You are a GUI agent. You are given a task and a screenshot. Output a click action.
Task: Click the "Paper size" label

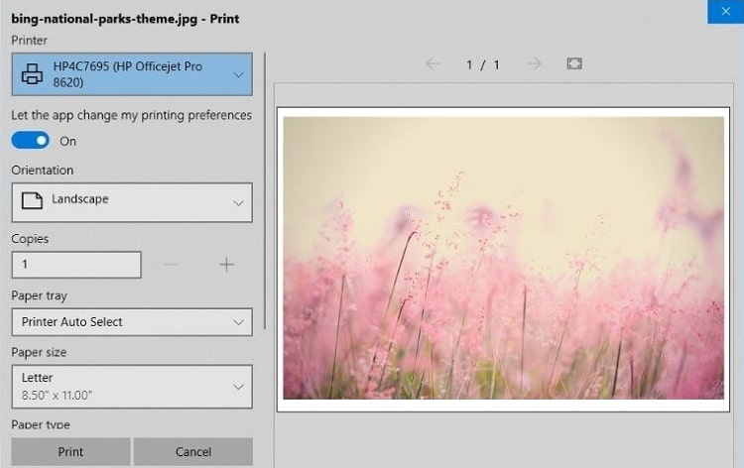point(39,352)
